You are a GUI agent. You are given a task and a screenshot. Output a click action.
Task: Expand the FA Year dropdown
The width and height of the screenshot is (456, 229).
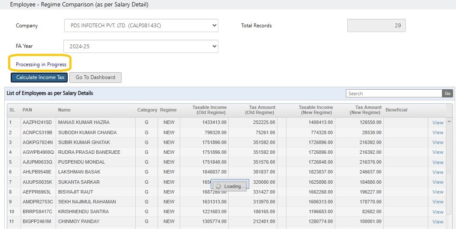(141, 47)
